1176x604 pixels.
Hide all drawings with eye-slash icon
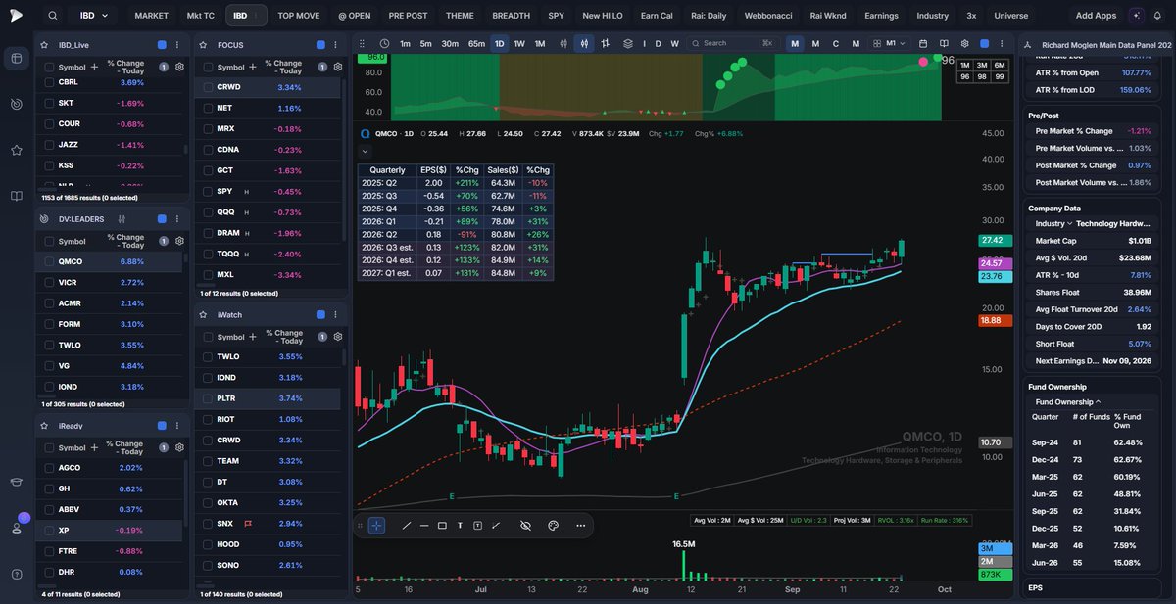click(x=525, y=526)
